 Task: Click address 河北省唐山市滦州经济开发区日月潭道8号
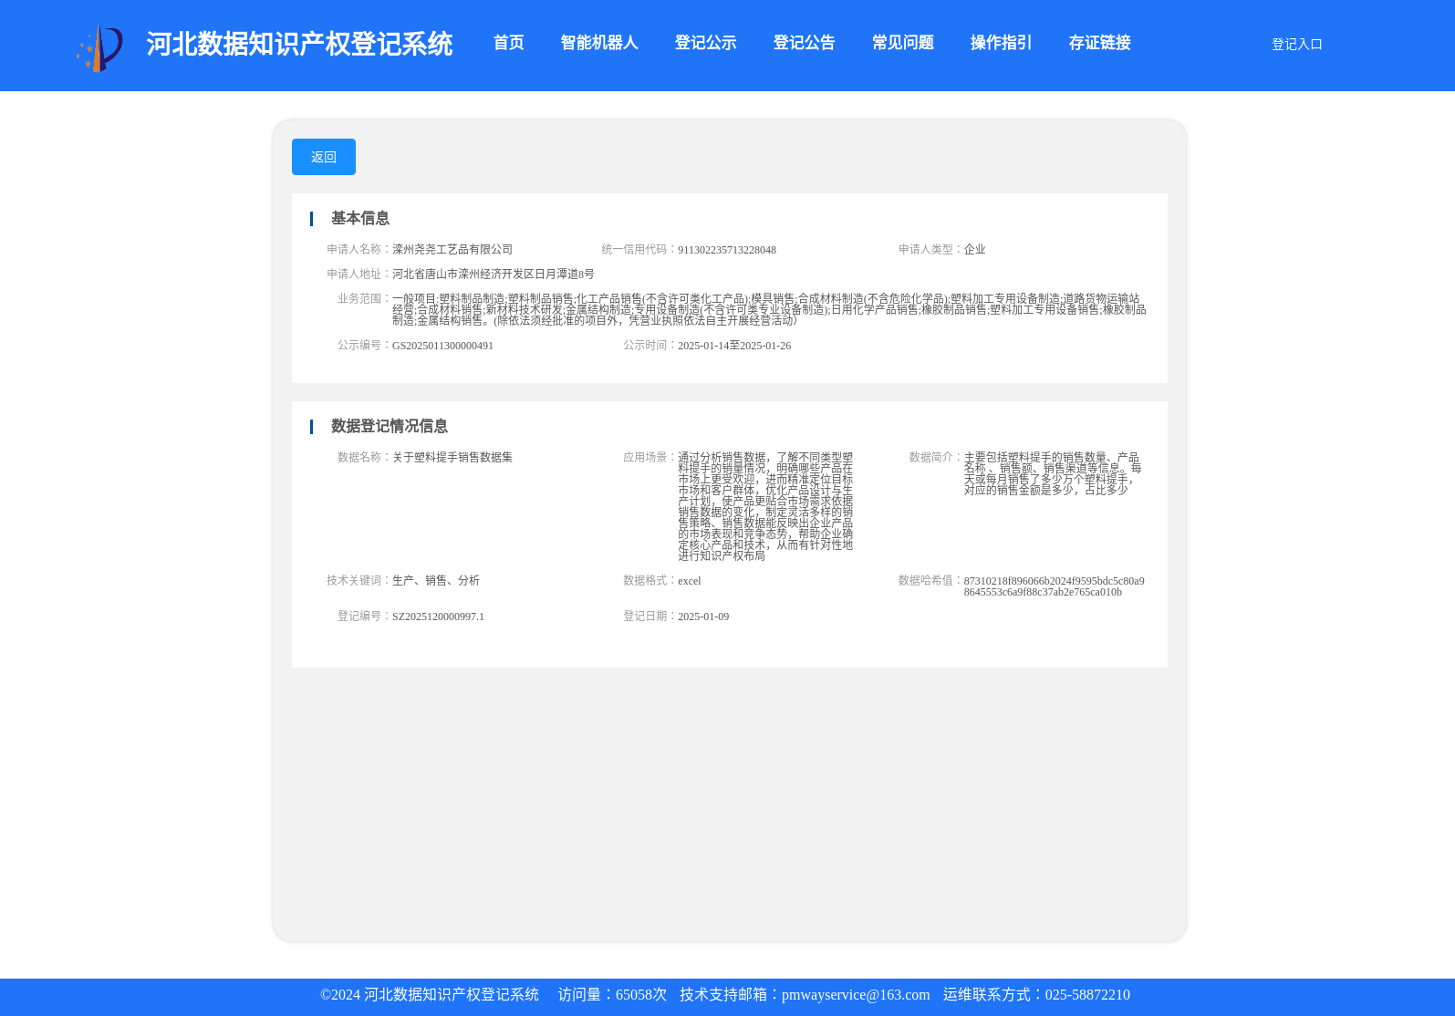tap(494, 274)
